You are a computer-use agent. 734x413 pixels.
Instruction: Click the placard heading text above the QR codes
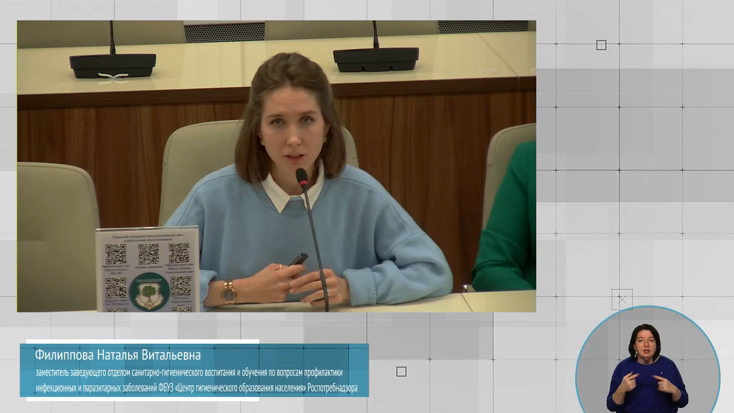coord(148,238)
